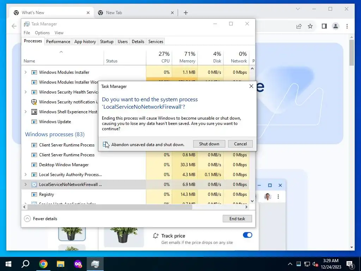Switch to the Performance tab
Image resolution: width=361 pixels, height=271 pixels.
click(x=58, y=42)
